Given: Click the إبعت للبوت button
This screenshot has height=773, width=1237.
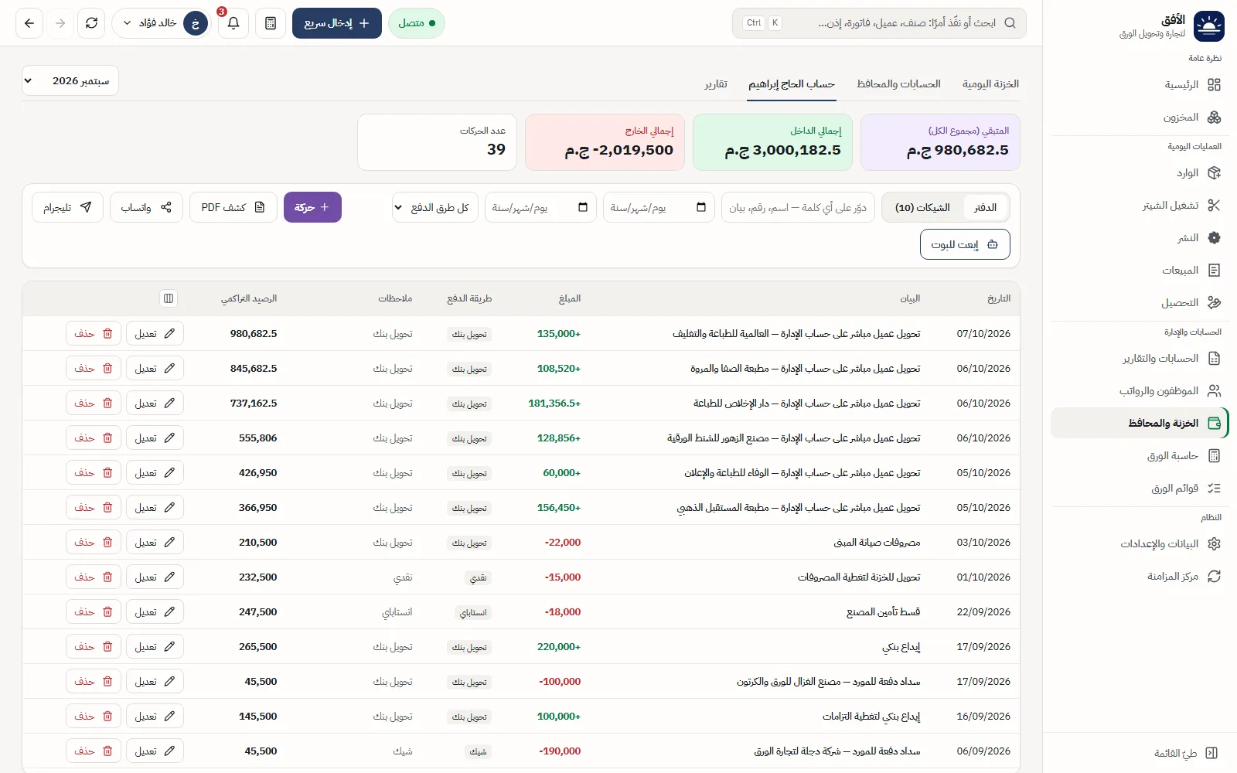Looking at the screenshot, I should [x=965, y=244].
